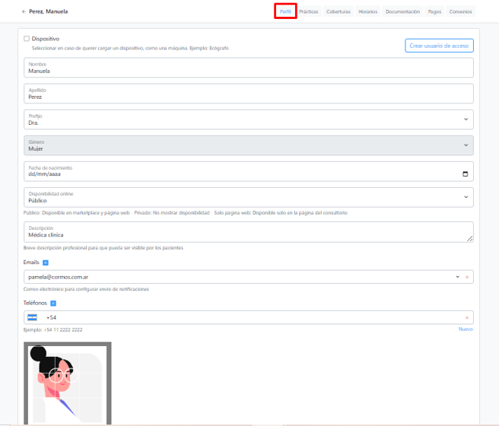This screenshot has height=426, width=499.
Task: Click Crear usuario de acceso button
Action: [439, 46]
